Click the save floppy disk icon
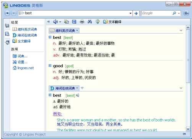Image resolution: width=192 pixels, height=139 pixels. [74, 22]
